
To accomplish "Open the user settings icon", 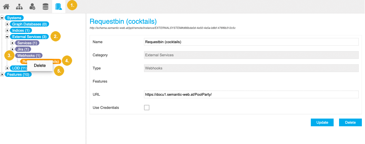I will point(32,6).
